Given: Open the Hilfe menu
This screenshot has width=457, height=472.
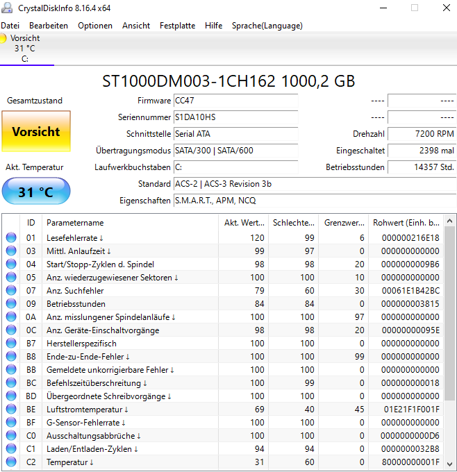Looking at the screenshot, I should tap(214, 26).
